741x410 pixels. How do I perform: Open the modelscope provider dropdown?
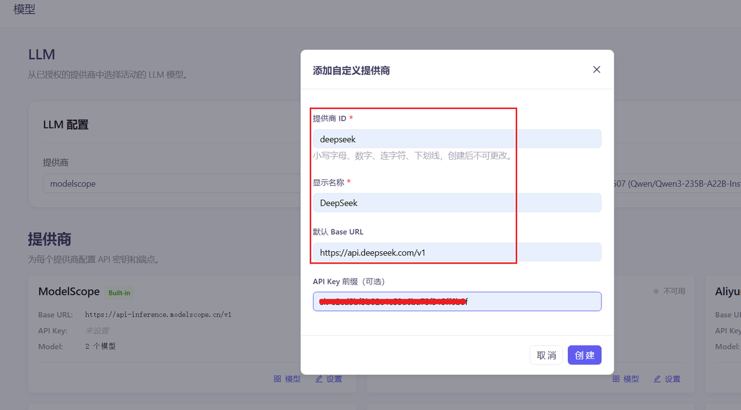tap(171, 184)
